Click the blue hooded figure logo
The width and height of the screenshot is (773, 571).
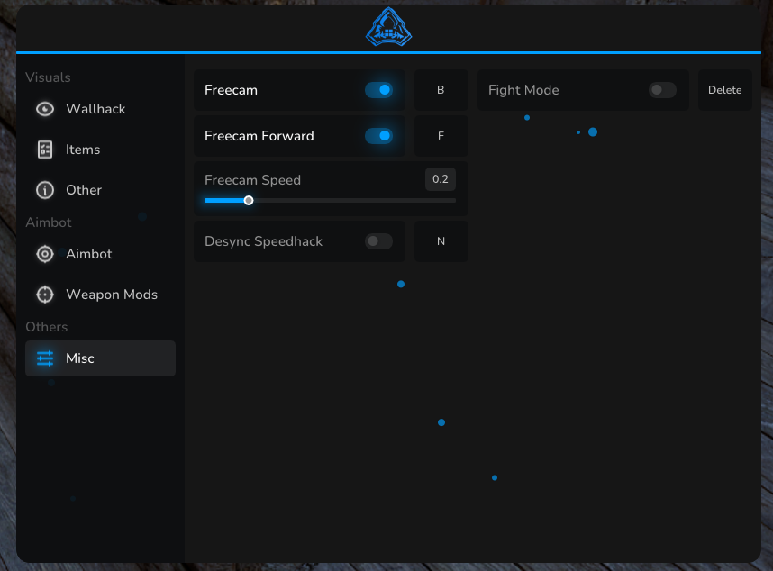coord(388,27)
